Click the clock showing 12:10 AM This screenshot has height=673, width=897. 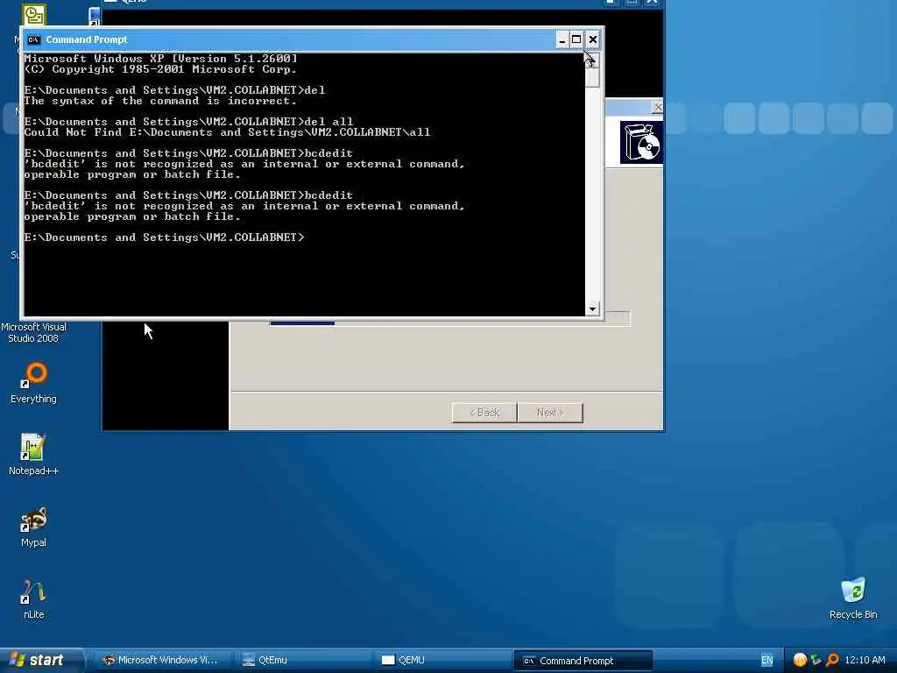click(x=865, y=661)
